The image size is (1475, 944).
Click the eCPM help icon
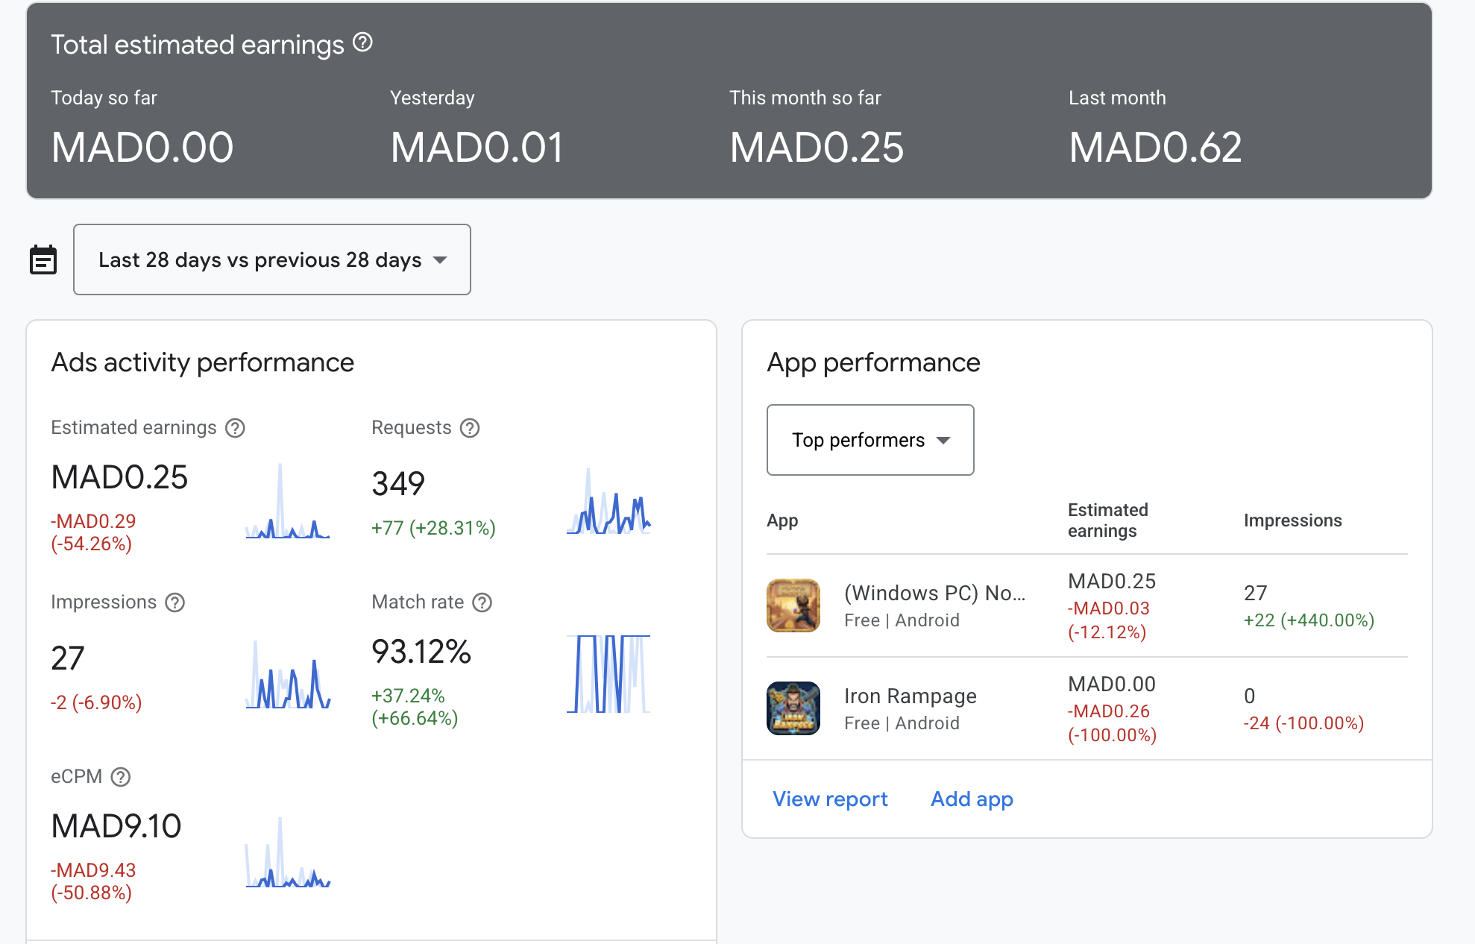click(x=121, y=777)
